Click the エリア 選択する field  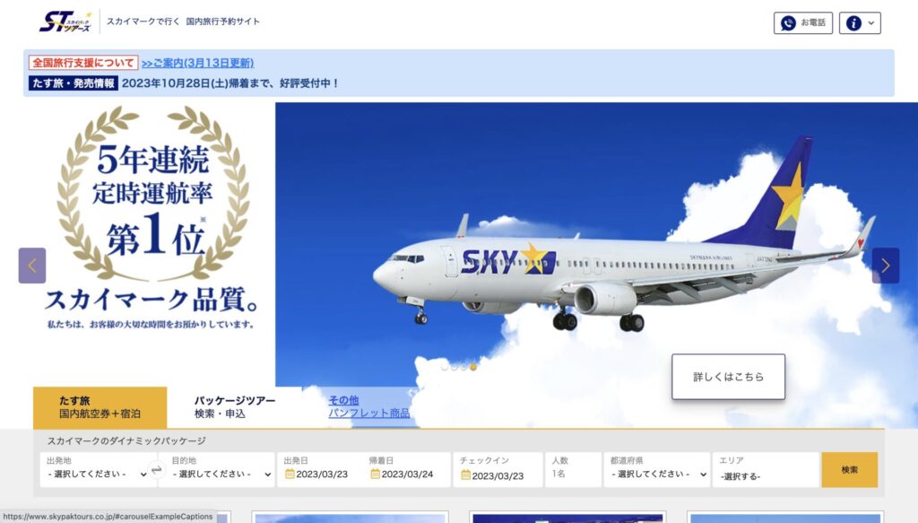point(765,469)
